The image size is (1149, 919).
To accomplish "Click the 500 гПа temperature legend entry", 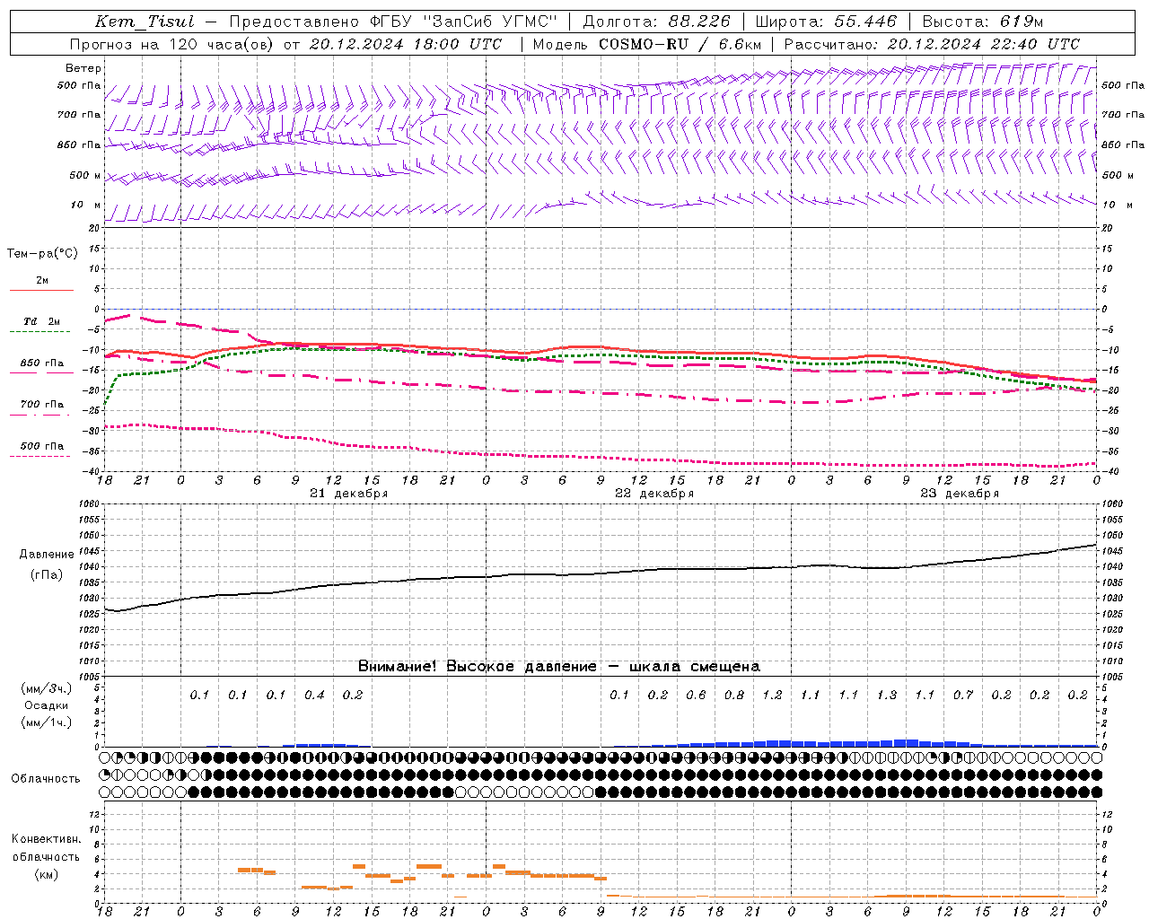I will click(42, 445).
